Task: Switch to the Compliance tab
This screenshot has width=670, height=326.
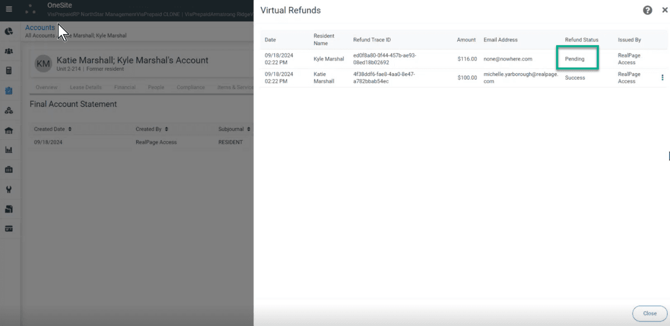Action: click(190, 88)
